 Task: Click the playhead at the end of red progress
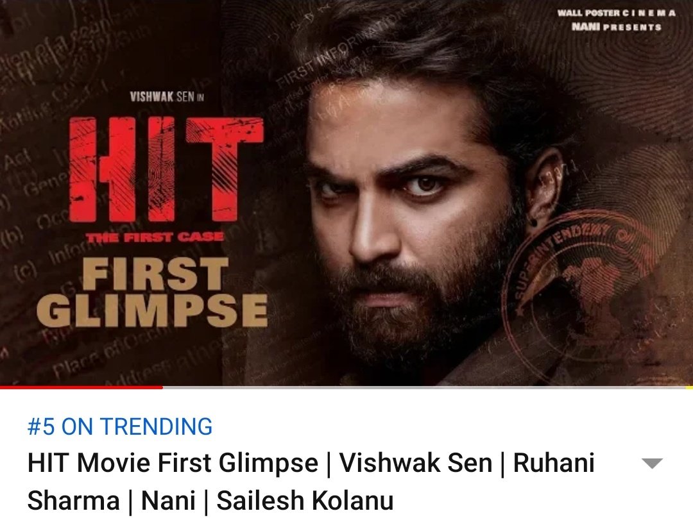click(x=162, y=387)
